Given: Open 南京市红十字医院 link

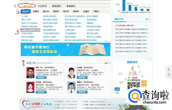Looking at the screenshot, I should pos(49,37).
